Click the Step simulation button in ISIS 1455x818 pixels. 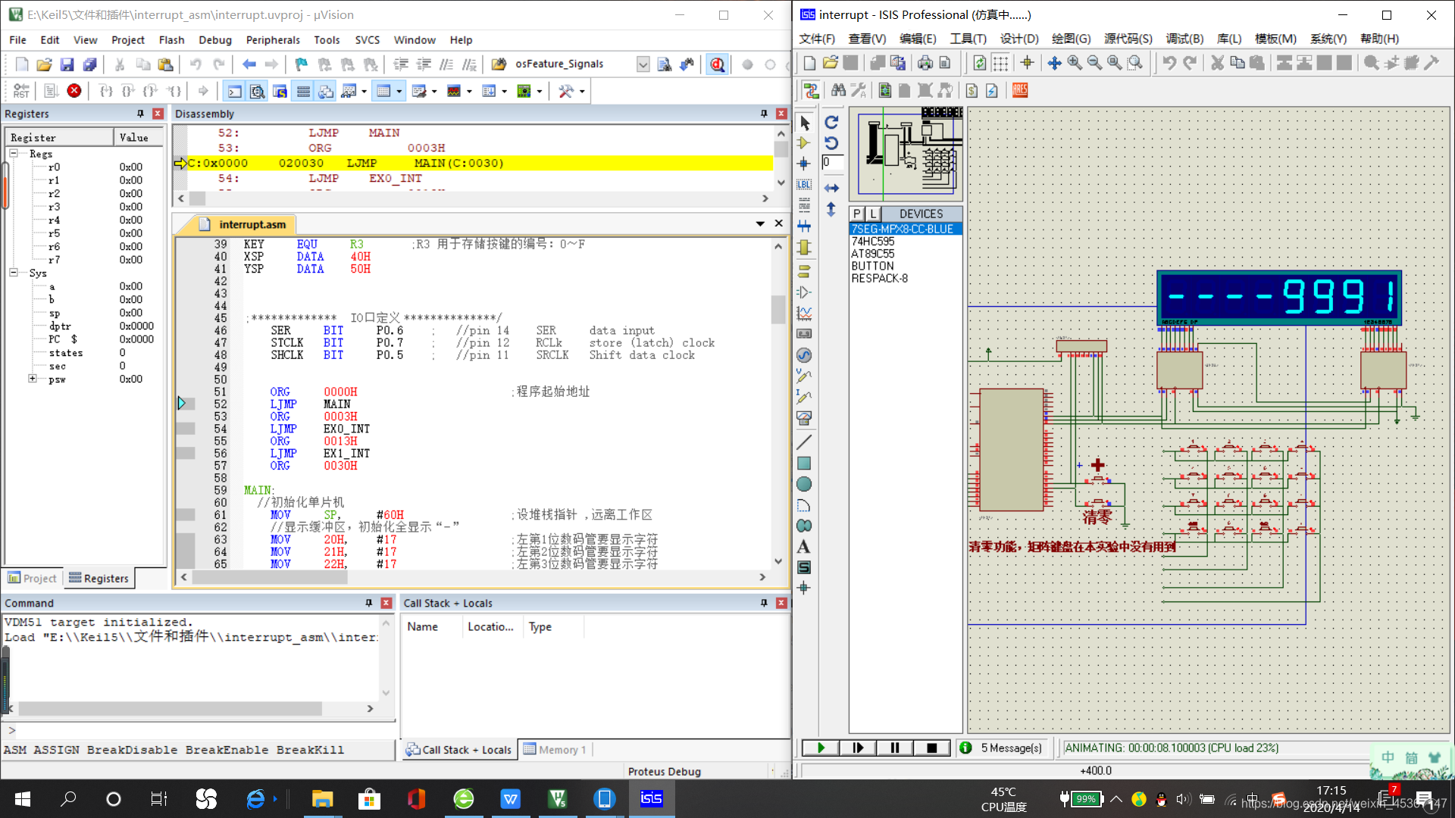pyautogui.click(x=858, y=748)
